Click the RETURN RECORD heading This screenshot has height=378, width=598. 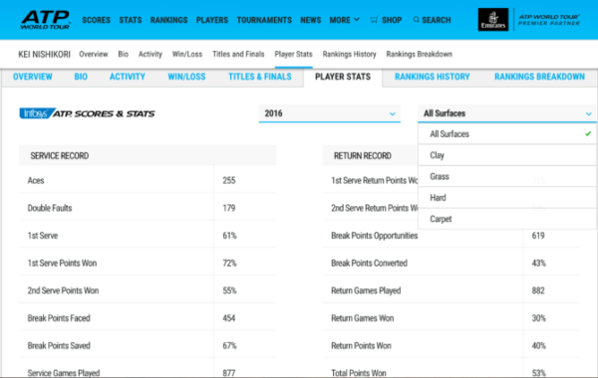tap(363, 156)
